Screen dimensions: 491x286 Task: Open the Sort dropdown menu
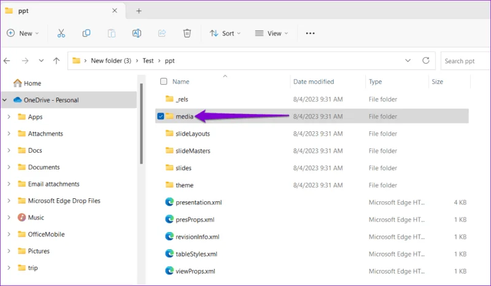coord(225,33)
